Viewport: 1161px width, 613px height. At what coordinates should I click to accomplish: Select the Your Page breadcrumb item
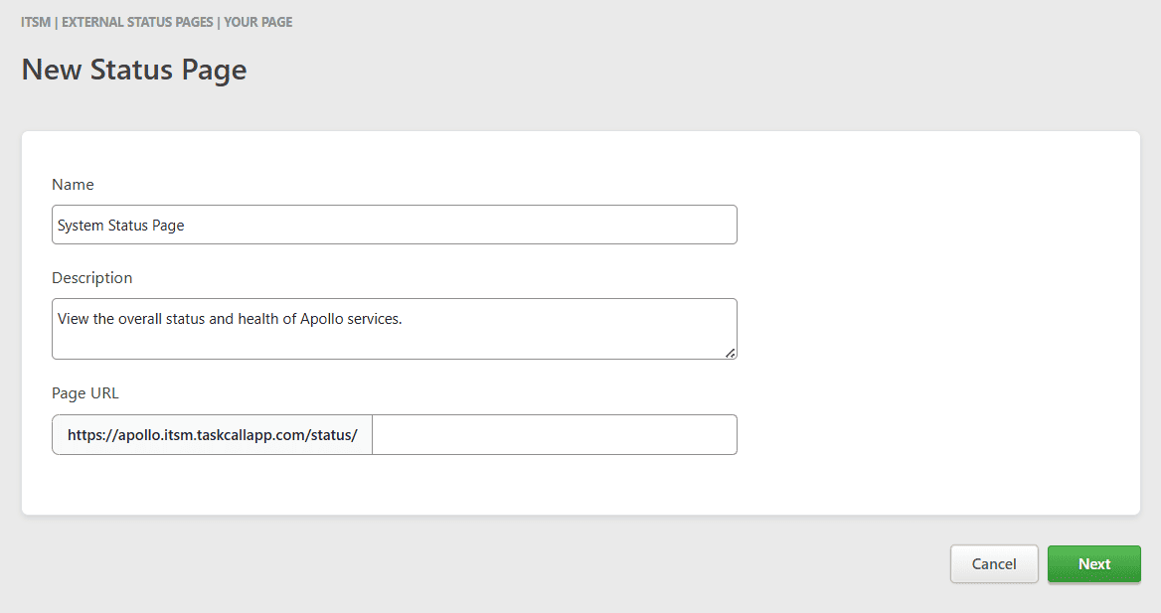pyautogui.click(x=258, y=22)
